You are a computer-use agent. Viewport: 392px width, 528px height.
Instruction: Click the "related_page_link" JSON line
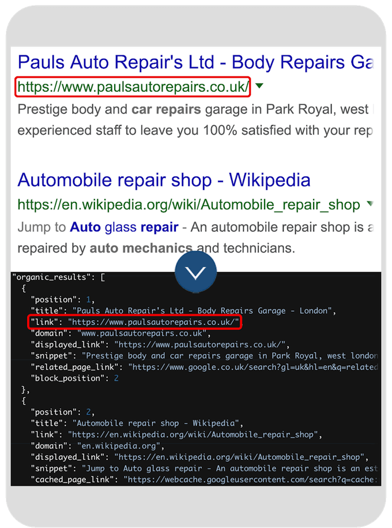coord(205,367)
